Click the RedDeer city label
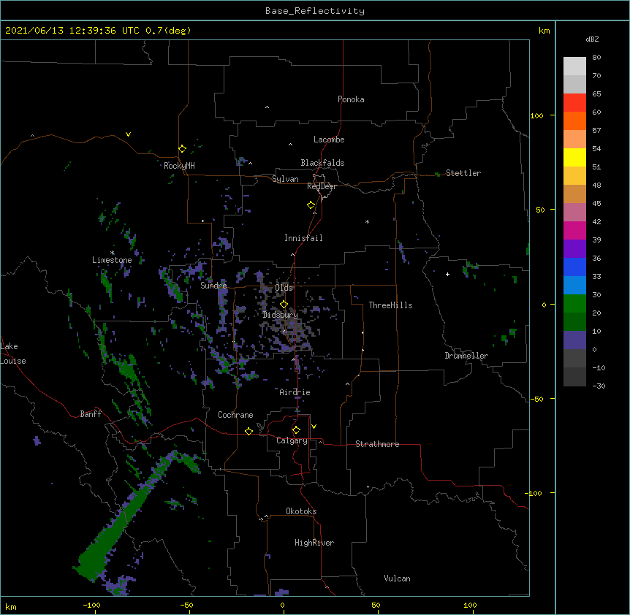Viewport: 630px width, 615px height. [x=322, y=186]
